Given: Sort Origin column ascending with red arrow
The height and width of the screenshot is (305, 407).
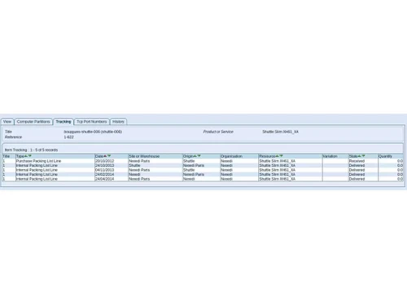Looking at the screenshot, I should (195, 156).
